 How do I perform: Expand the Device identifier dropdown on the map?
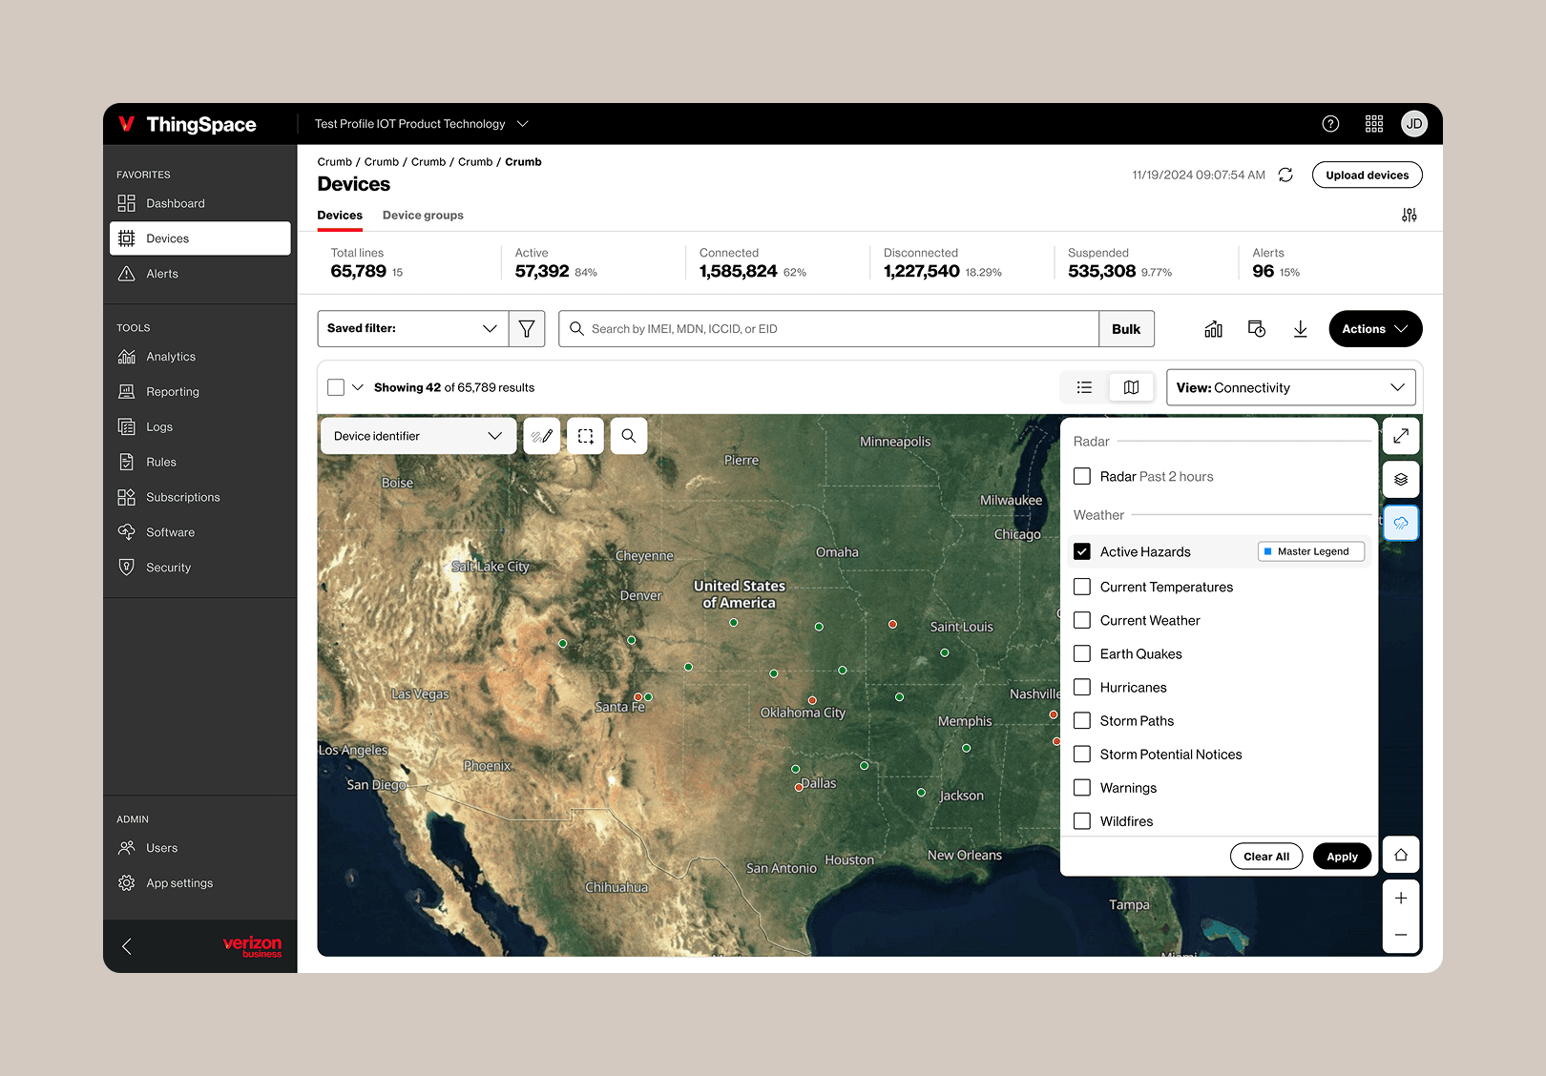[x=417, y=436]
